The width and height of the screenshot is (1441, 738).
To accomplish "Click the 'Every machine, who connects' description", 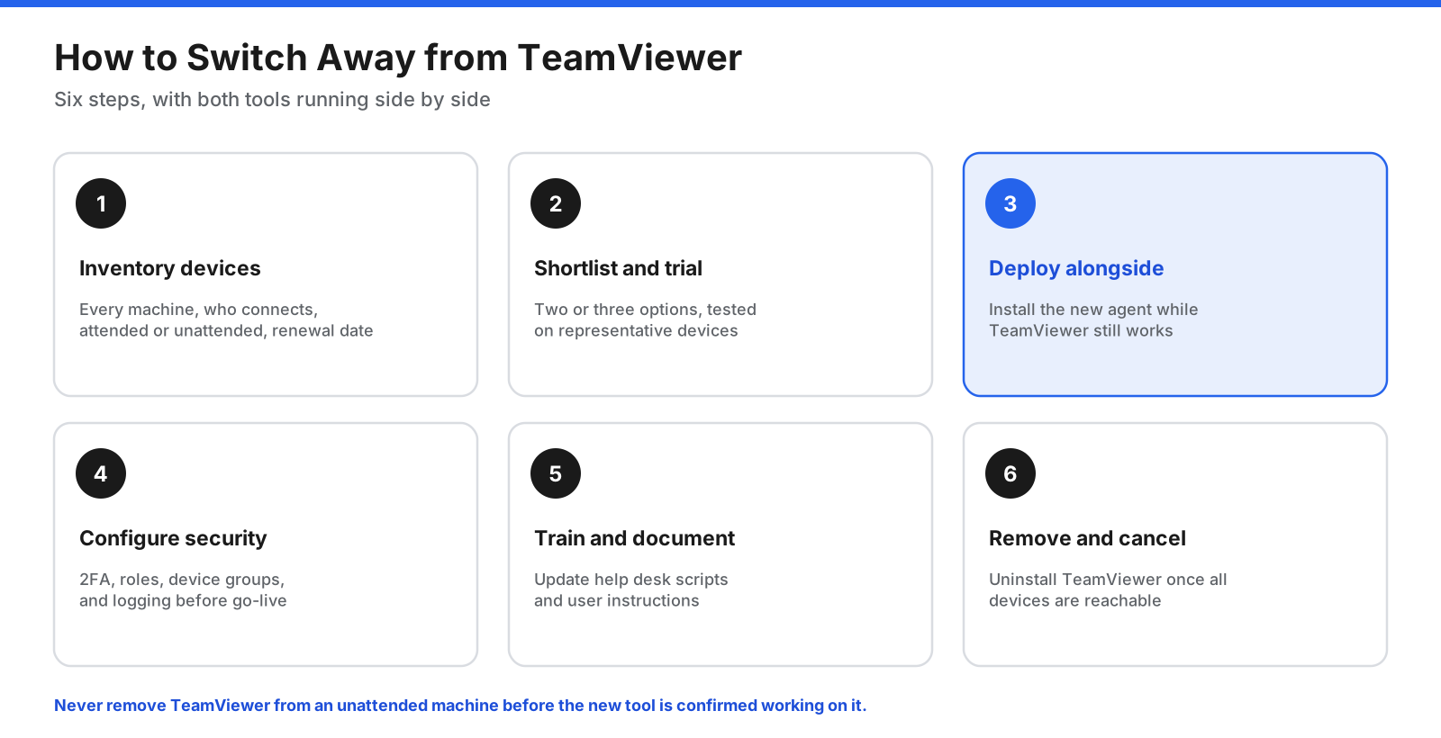I will click(x=226, y=320).
